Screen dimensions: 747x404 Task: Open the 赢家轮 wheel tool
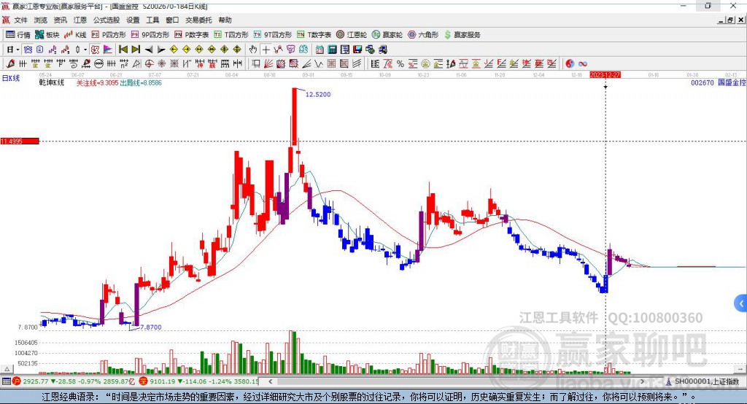click(x=387, y=35)
